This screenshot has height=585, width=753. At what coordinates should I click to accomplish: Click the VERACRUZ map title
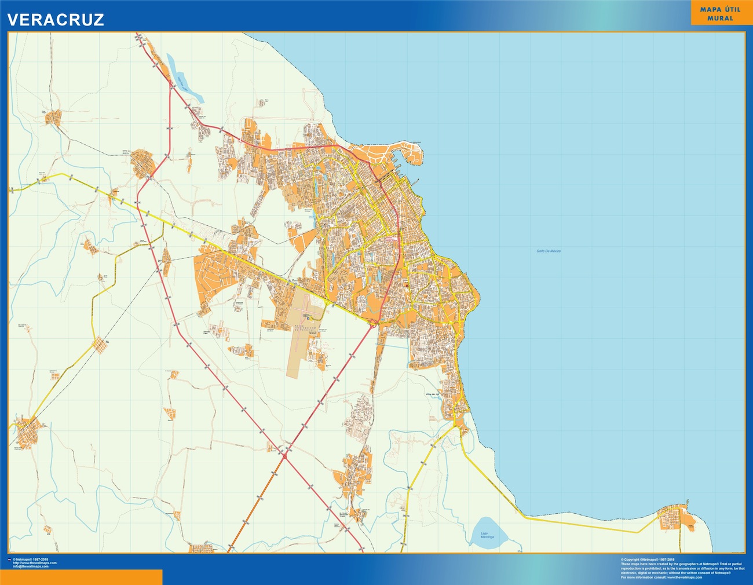pyautogui.click(x=56, y=20)
